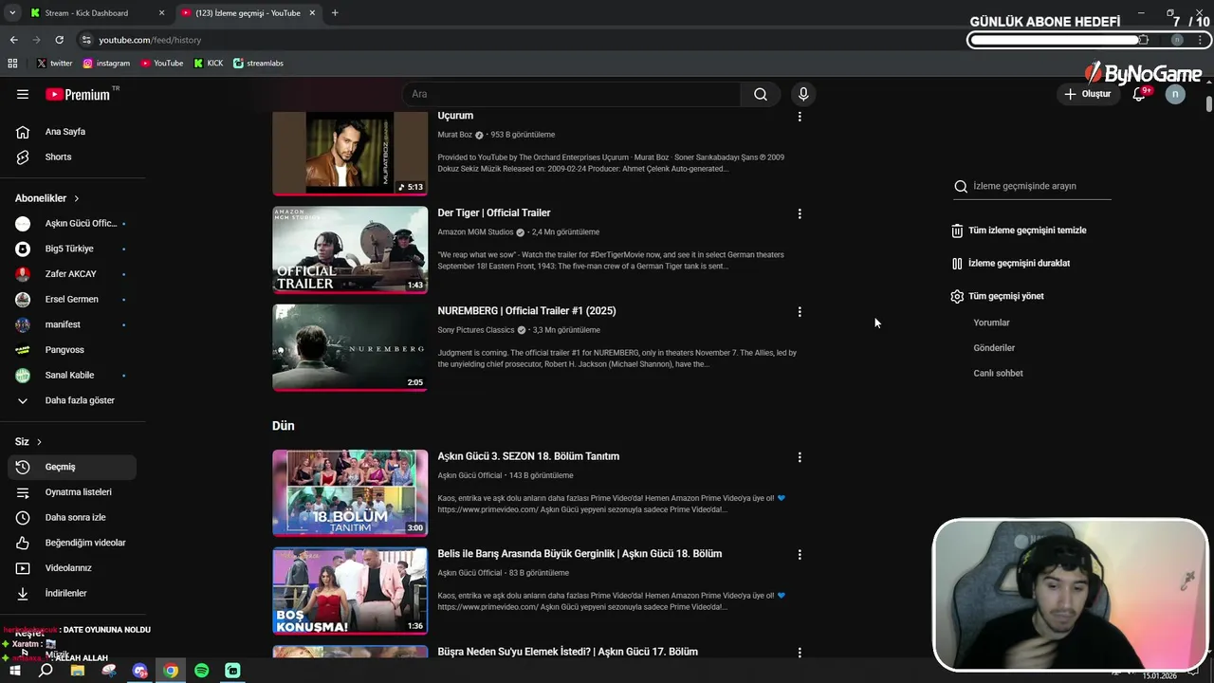Click Sony Pictures Classics channel name

coord(476,330)
